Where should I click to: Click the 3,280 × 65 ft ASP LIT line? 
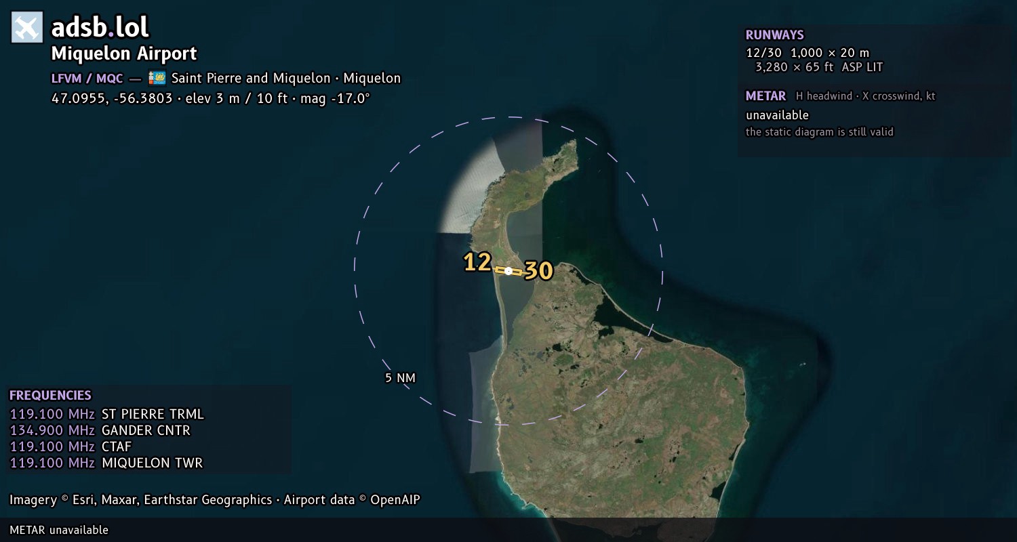(x=819, y=67)
